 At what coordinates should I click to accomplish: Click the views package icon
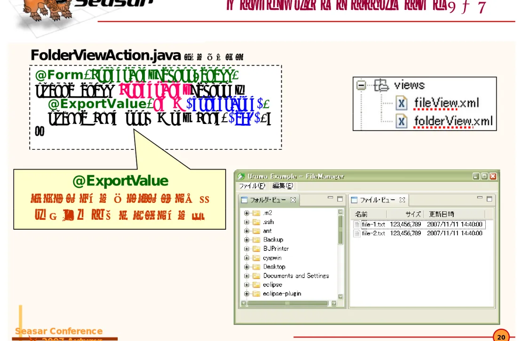(x=381, y=85)
